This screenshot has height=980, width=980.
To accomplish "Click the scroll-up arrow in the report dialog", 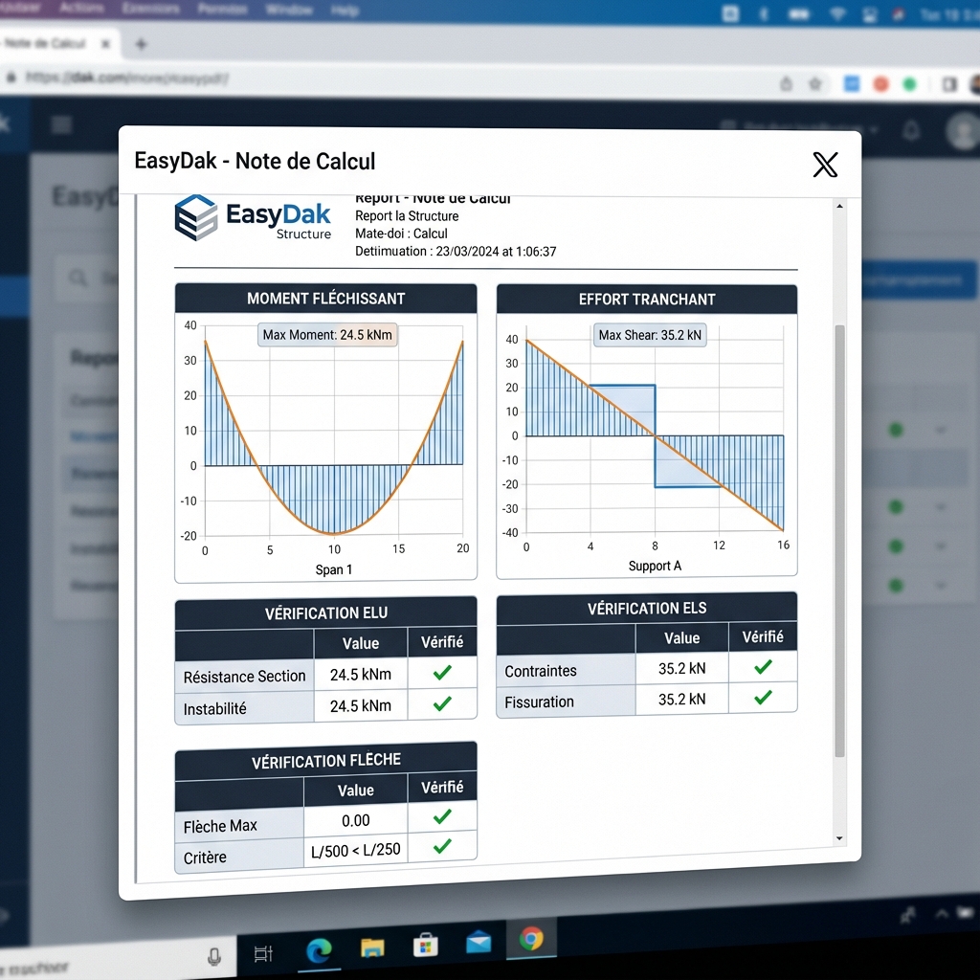I will pyautogui.click(x=839, y=207).
